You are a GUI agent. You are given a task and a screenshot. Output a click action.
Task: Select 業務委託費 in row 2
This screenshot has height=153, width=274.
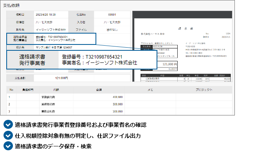(48, 104)
